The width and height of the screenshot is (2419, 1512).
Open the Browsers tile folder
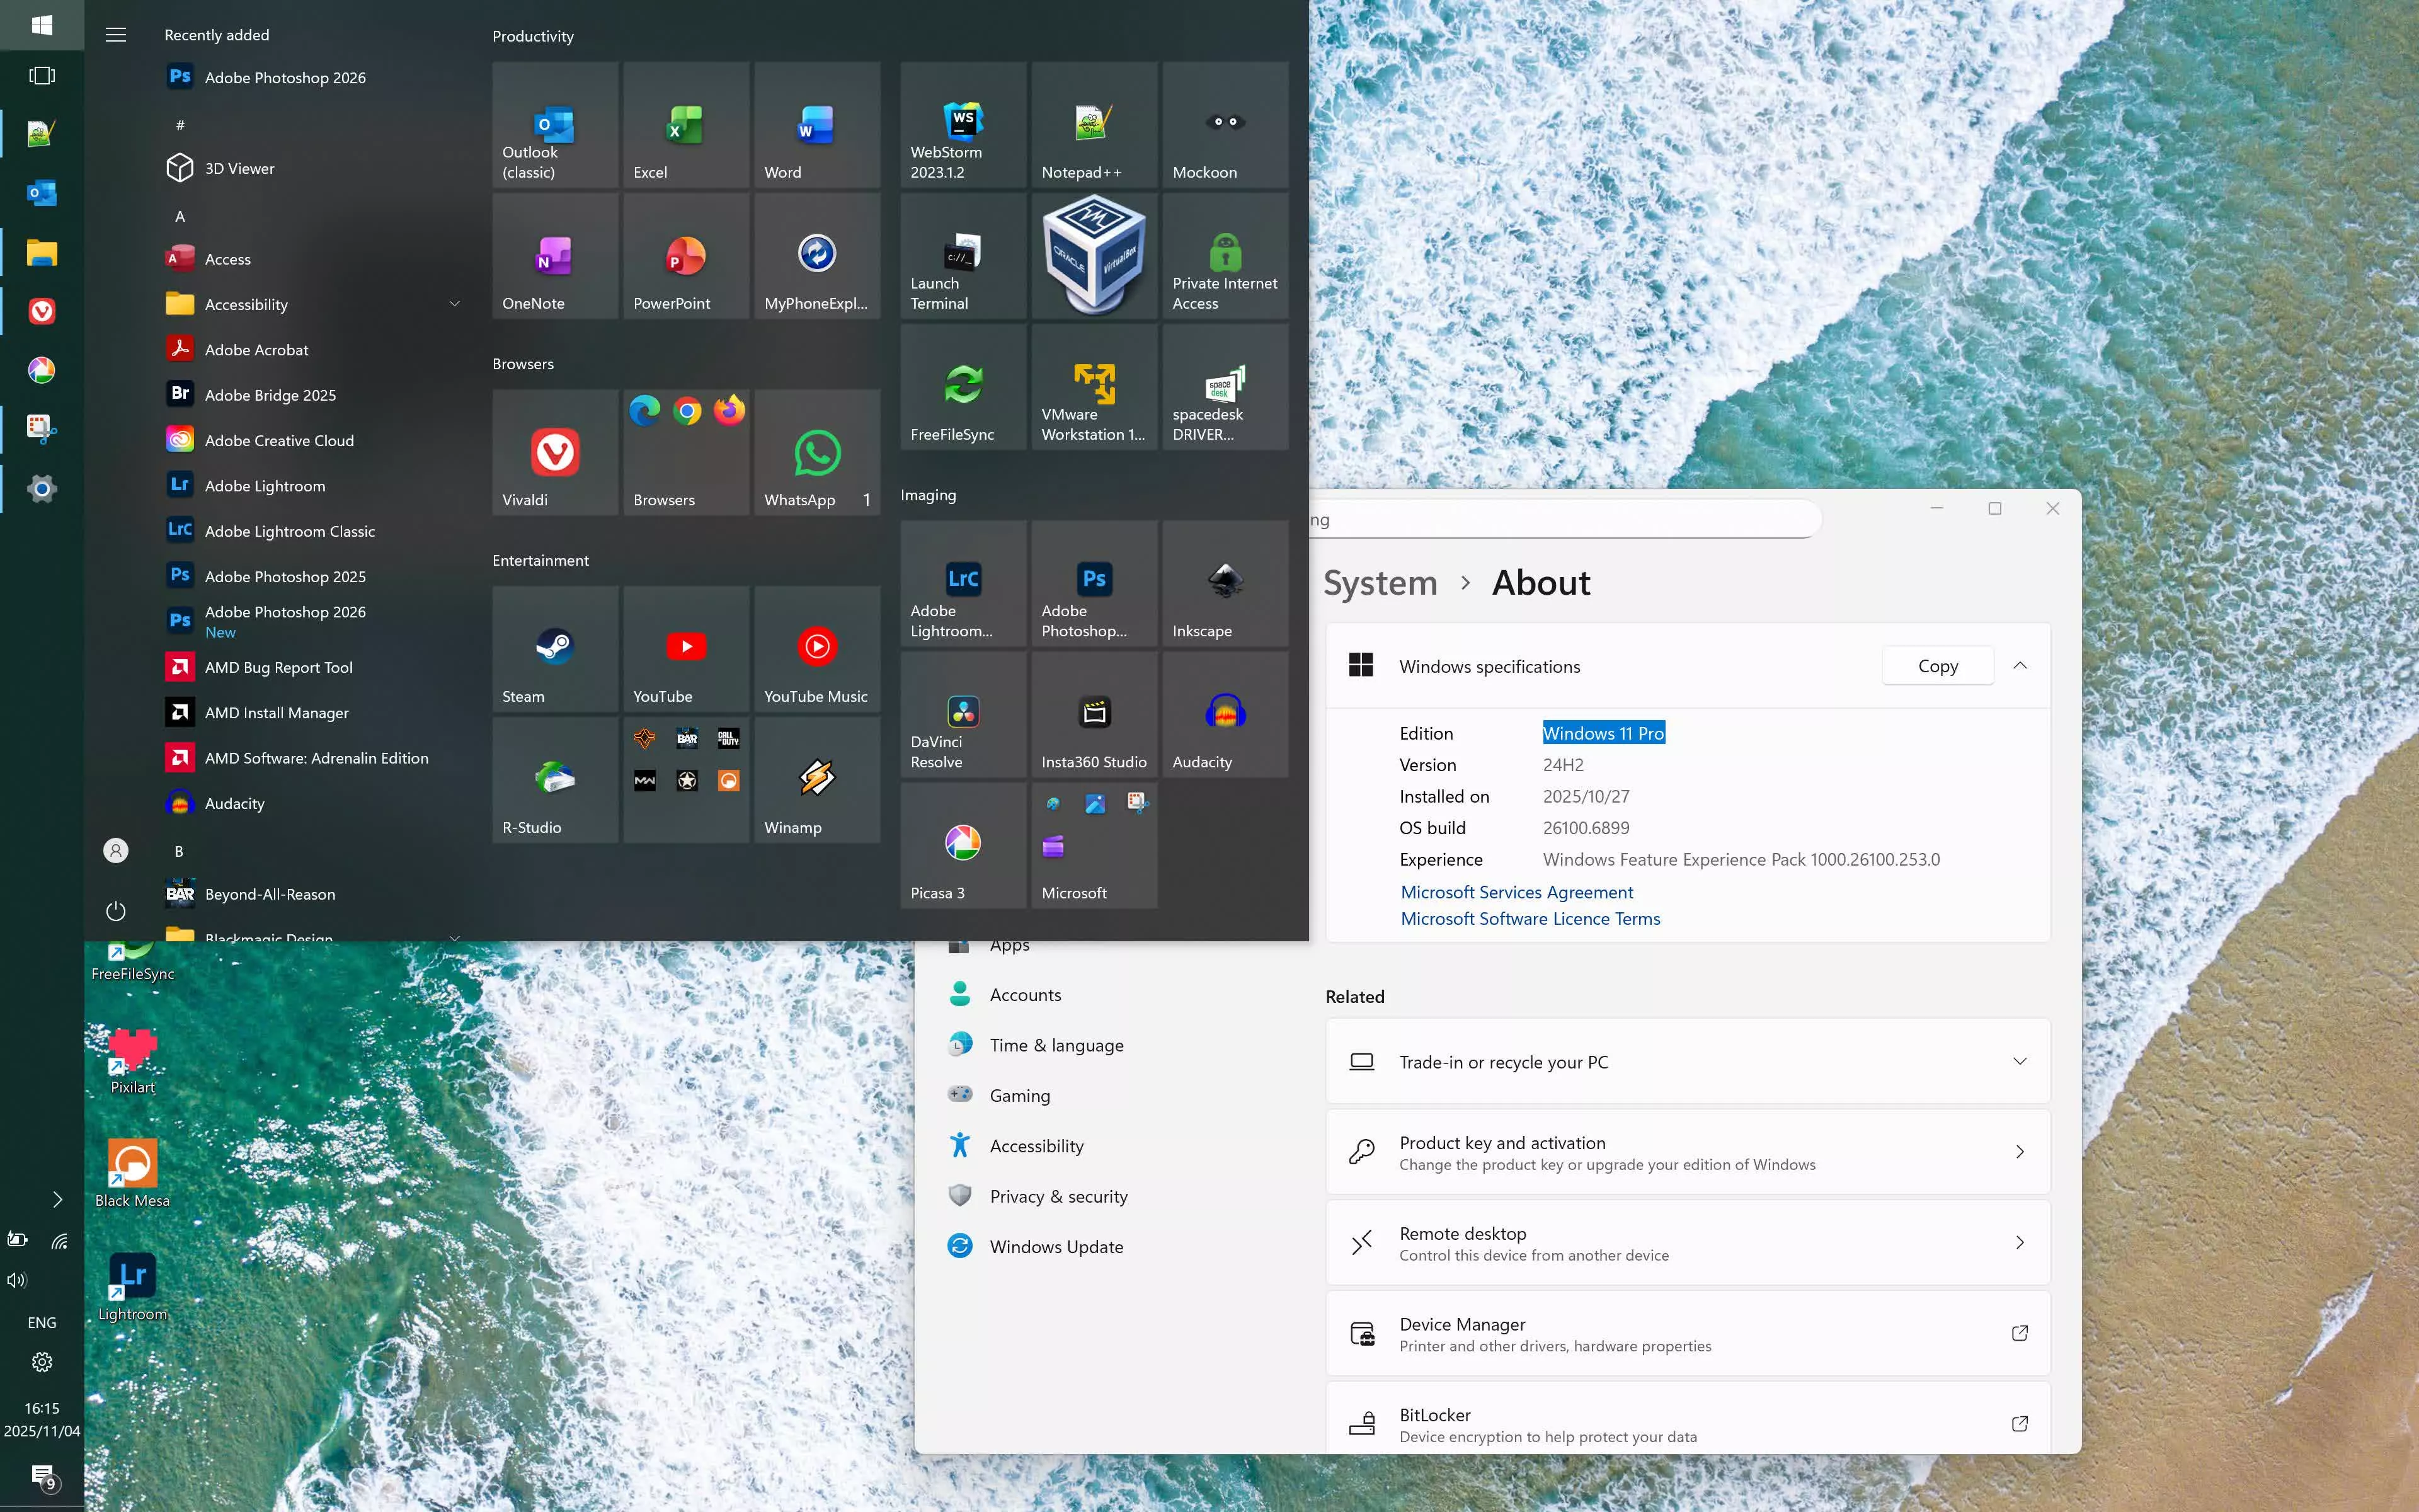686,452
